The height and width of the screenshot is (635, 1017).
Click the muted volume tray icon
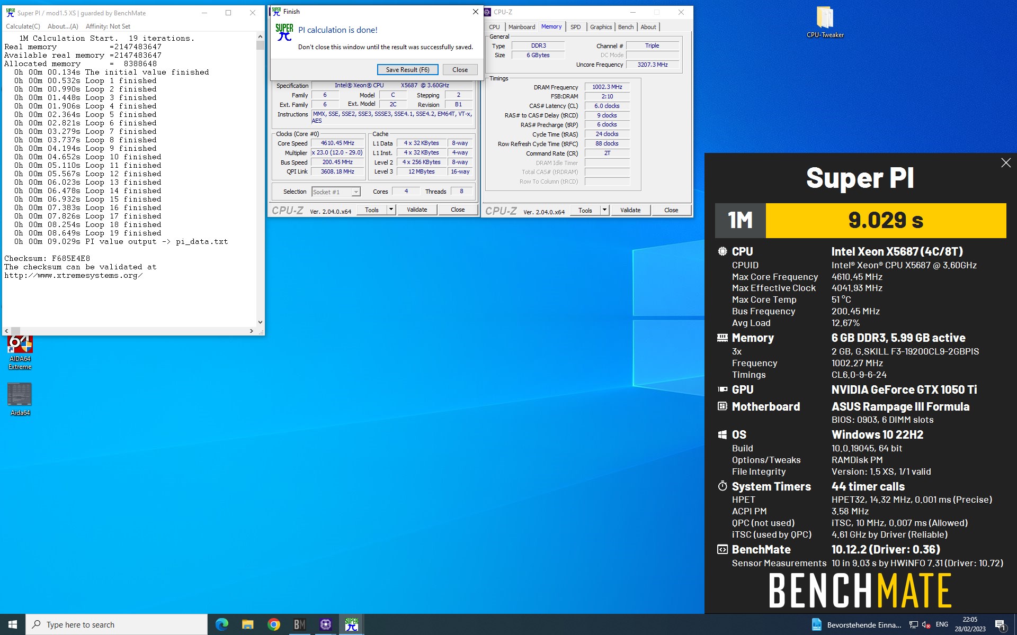coord(926,624)
